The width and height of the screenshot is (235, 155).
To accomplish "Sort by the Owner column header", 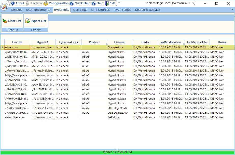I will pos(222,42).
